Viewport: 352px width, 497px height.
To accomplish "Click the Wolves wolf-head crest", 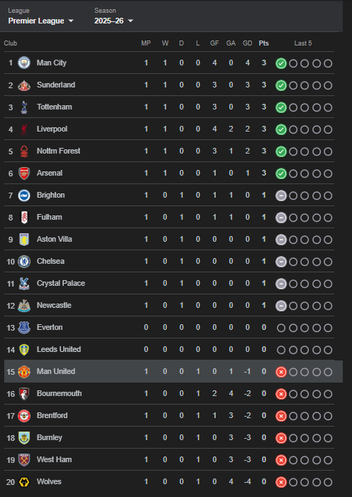I will coord(24,482).
